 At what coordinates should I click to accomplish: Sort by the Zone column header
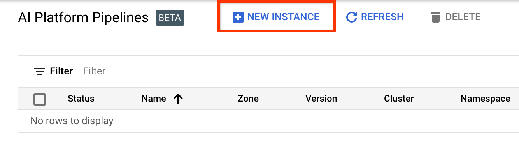click(x=248, y=99)
